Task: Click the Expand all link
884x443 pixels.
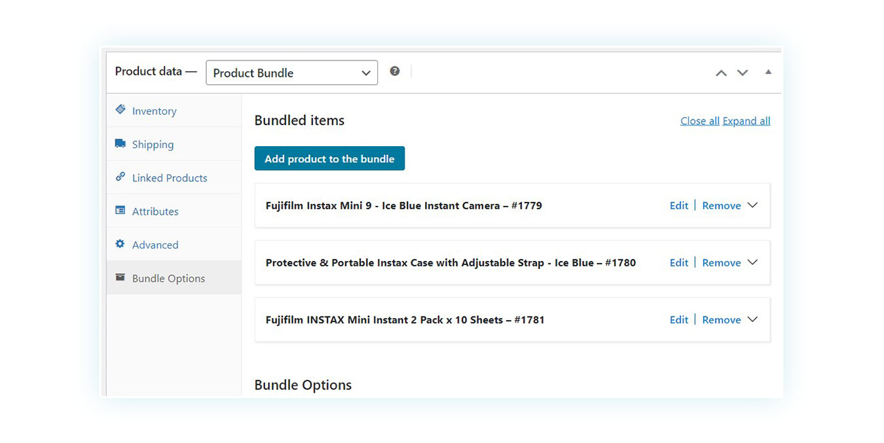Action: pyautogui.click(x=747, y=121)
